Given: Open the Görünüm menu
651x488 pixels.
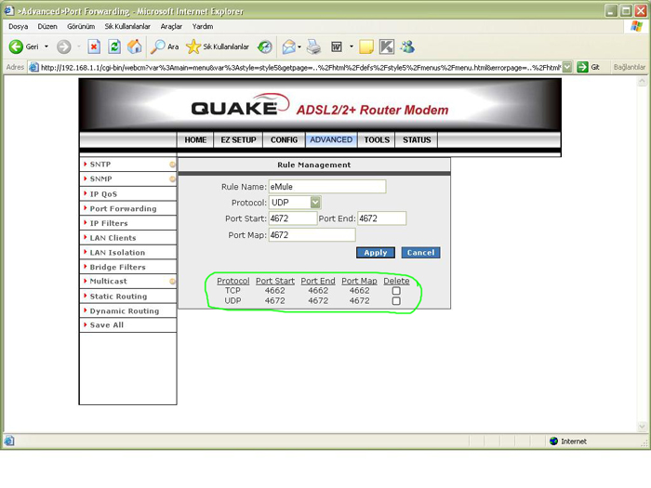Looking at the screenshot, I should pyautogui.click(x=81, y=26).
